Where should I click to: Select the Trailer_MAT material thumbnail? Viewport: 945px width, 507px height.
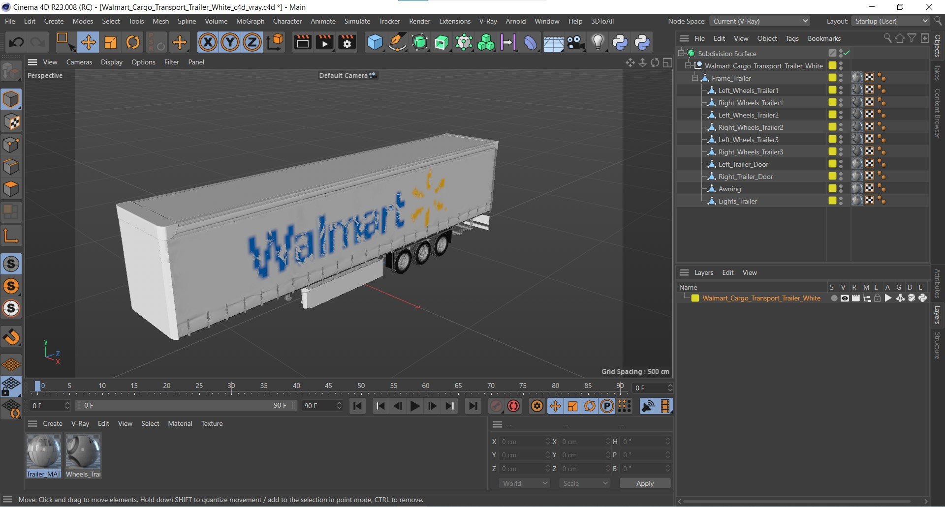pos(44,456)
